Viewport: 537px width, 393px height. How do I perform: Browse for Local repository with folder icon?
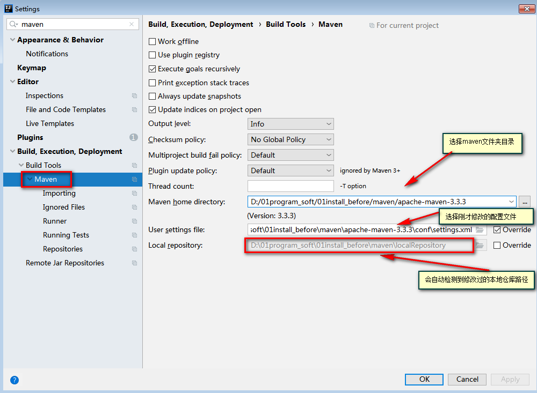pos(480,245)
